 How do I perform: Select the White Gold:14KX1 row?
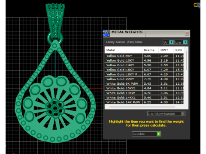pos(144,98)
